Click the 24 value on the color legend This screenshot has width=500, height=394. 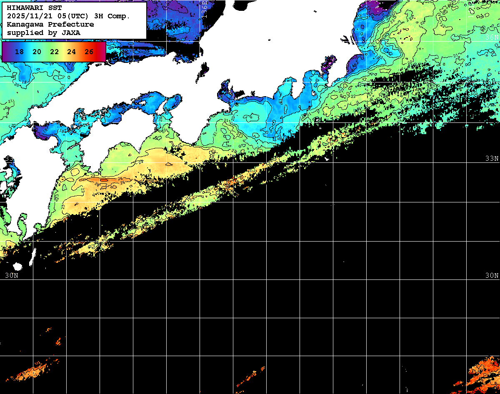(x=71, y=52)
